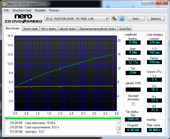The image size is (170, 139).
Task: Click the green progress bar
Action: [63, 118]
